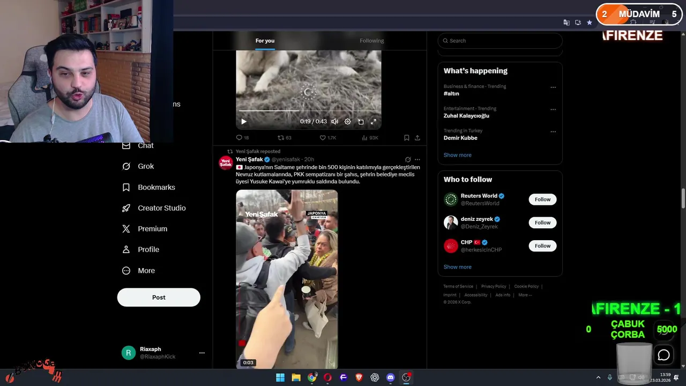
Task: Open Profile in the sidebar
Action: pos(140,250)
